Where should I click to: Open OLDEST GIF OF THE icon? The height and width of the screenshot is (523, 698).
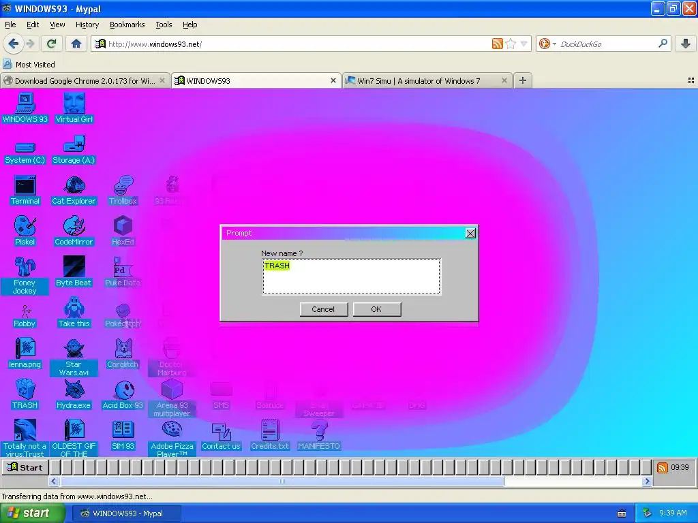74,439
